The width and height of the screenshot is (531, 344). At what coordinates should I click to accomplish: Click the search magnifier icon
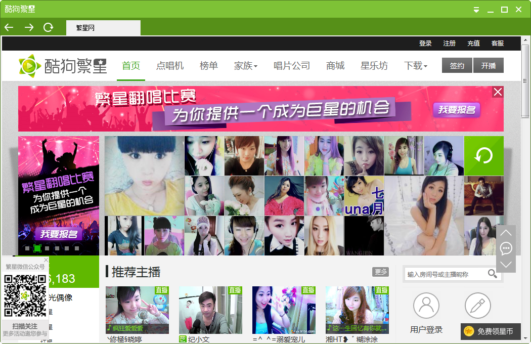(x=492, y=274)
